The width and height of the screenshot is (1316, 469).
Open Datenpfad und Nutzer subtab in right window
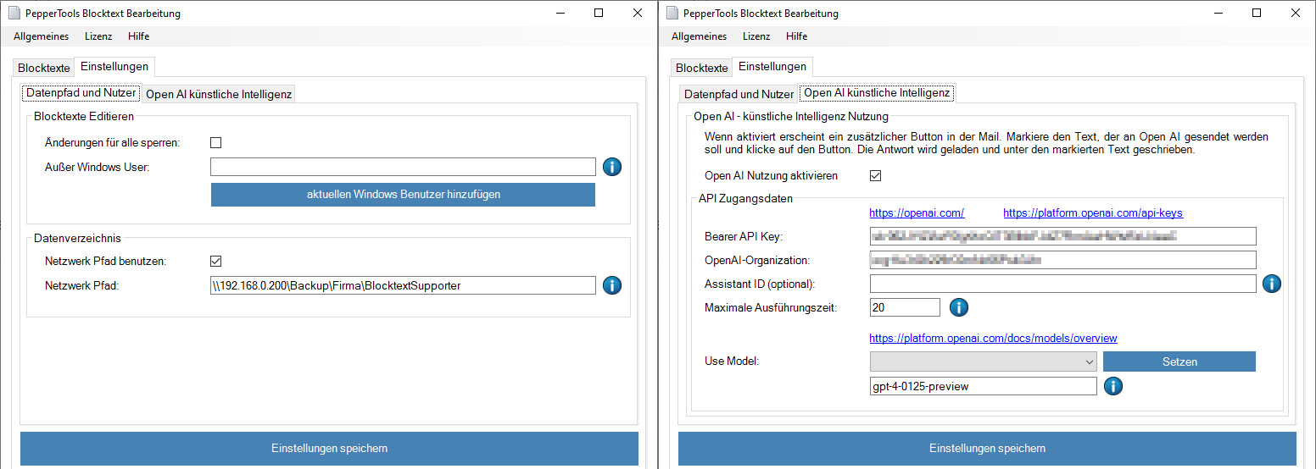coord(739,94)
